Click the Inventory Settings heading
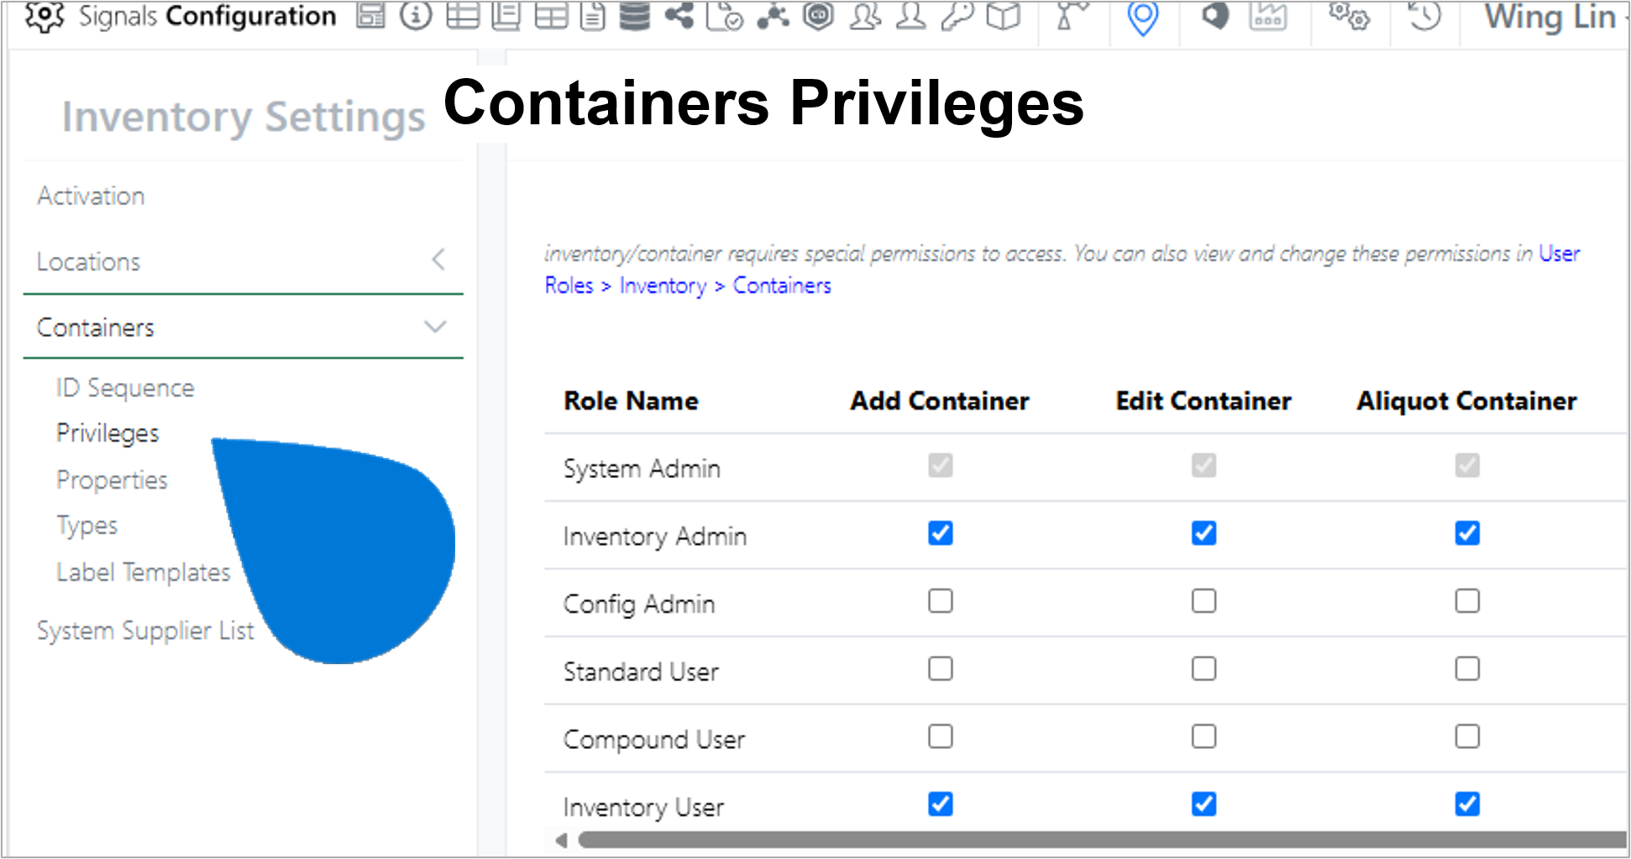This screenshot has width=1631, height=859. point(244,117)
